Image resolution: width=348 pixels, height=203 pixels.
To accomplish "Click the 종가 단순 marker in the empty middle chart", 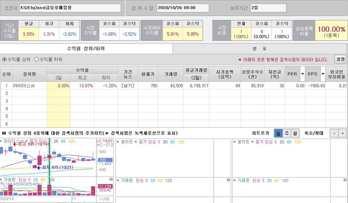I will point(136,142).
